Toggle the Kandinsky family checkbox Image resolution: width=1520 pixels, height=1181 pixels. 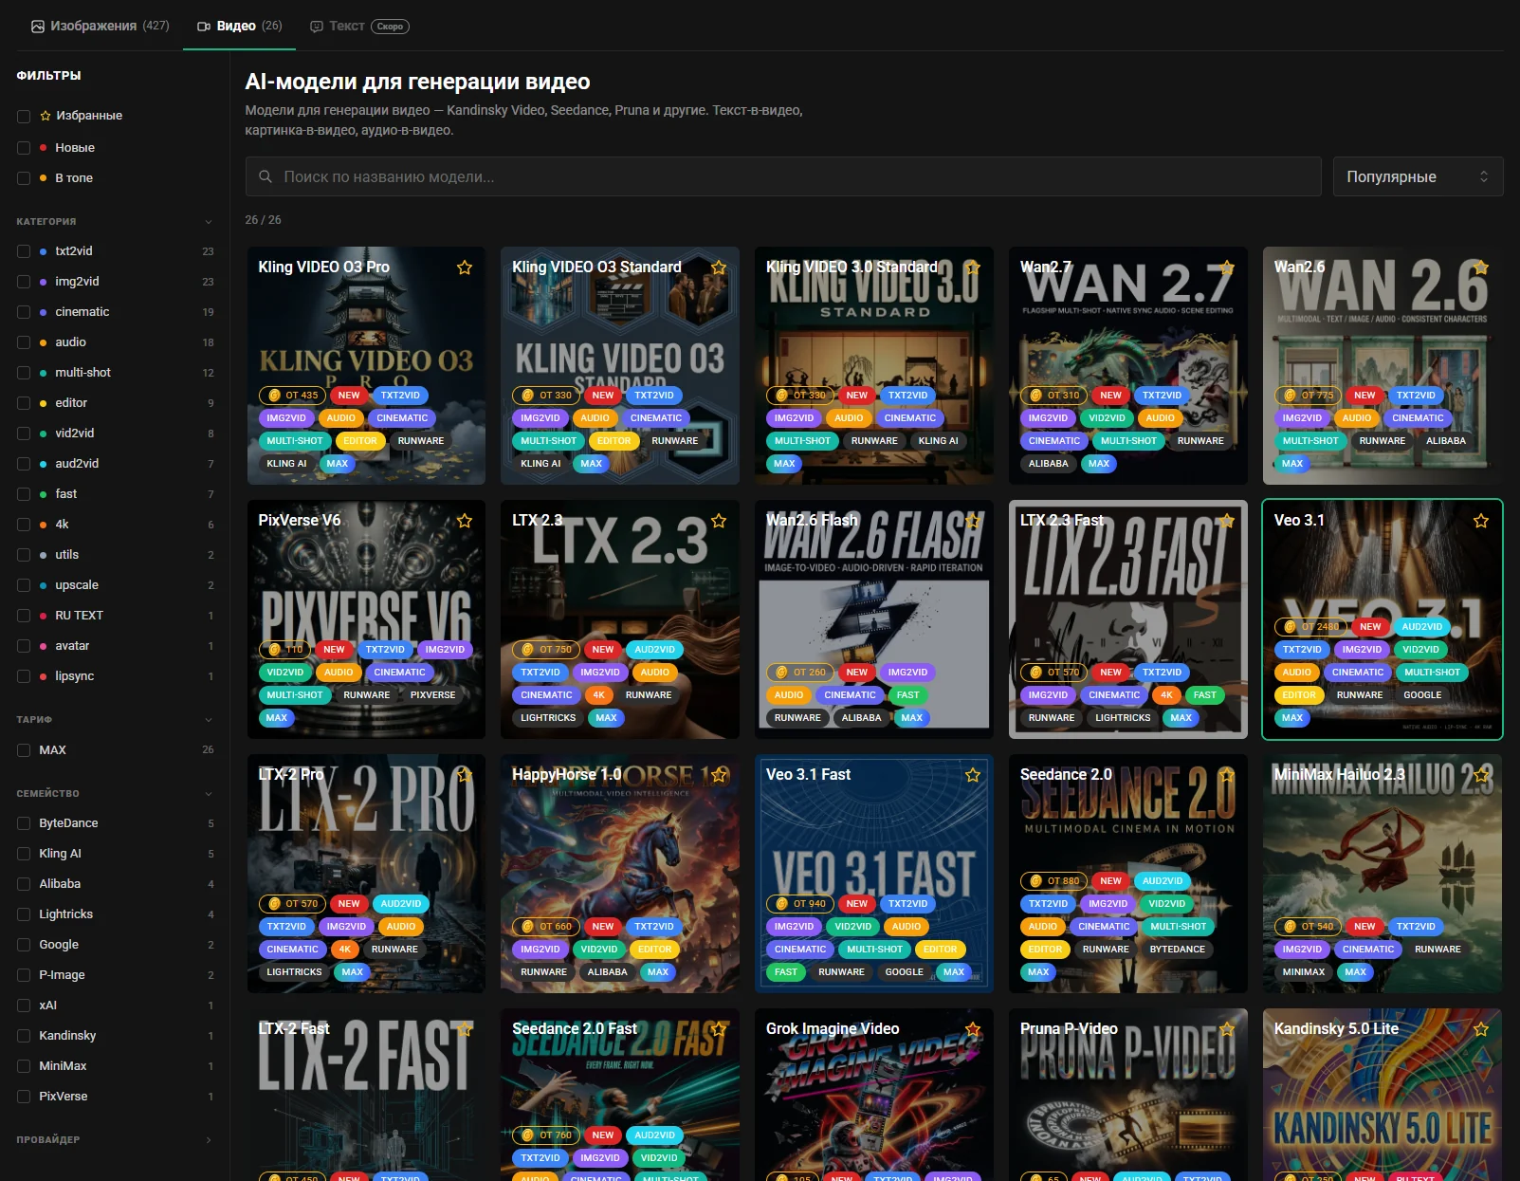click(24, 1036)
